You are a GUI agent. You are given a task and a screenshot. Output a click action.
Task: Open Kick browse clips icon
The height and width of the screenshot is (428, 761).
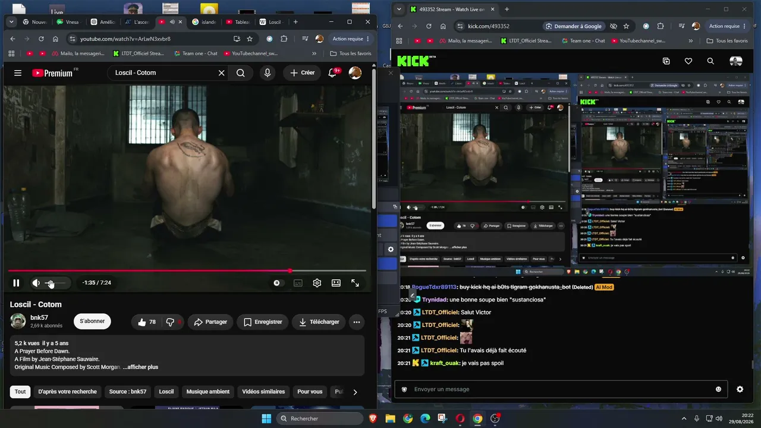[666, 61]
